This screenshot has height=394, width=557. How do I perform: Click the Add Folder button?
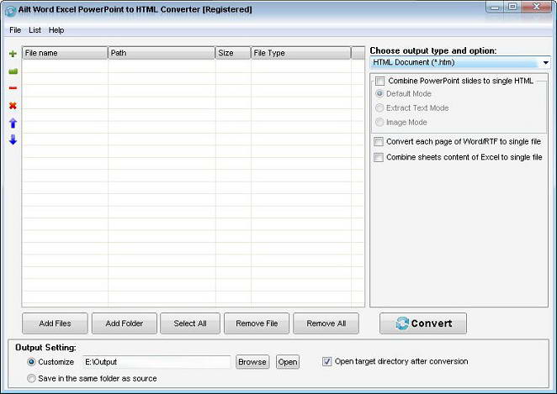[125, 323]
